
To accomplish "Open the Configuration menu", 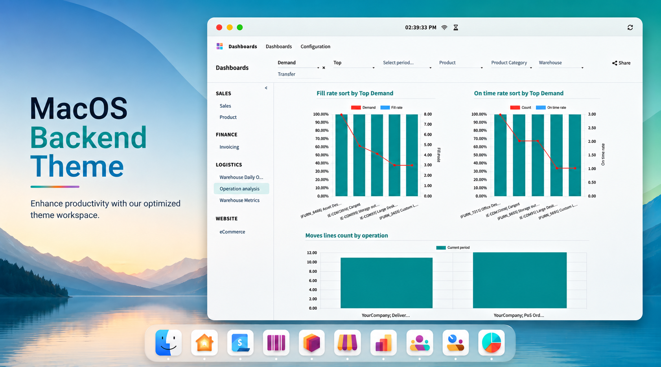I will click(315, 46).
